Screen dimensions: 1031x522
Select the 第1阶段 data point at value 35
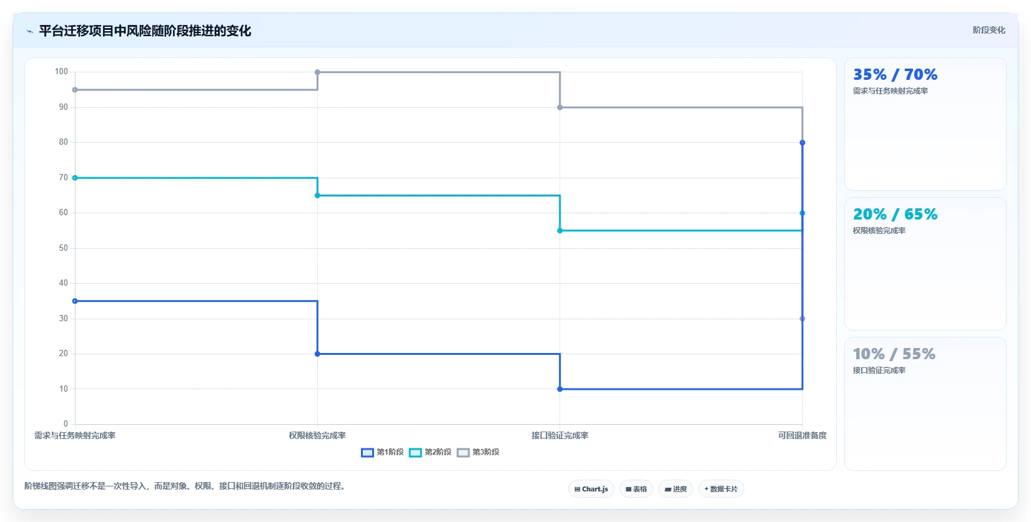[75, 301]
